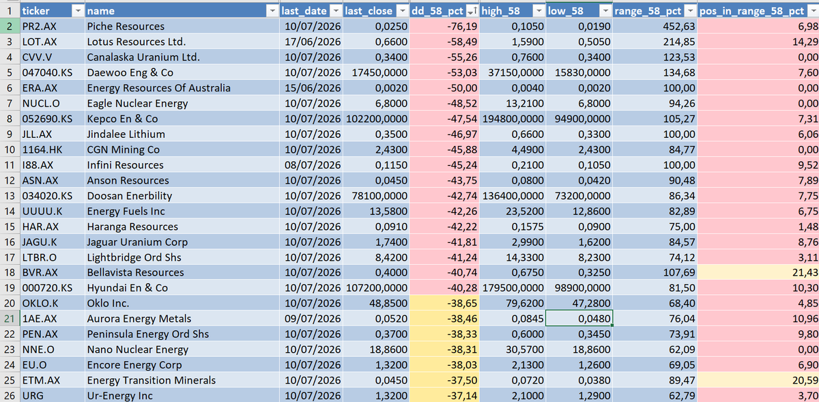Select the name cell Infini Resources
The width and height of the screenshot is (819, 402).
[x=182, y=165]
